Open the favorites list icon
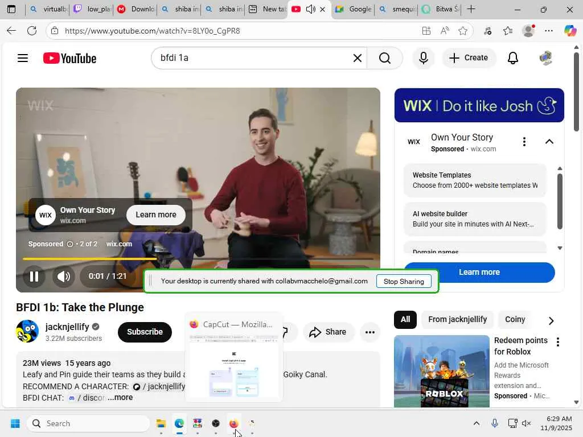 click(x=508, y=31)
